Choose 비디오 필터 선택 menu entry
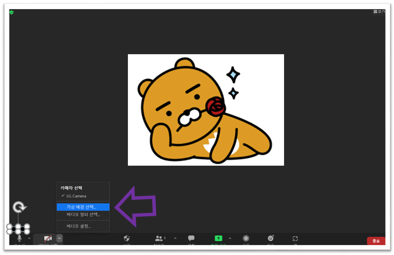394x255 pixels. [83, 215]
